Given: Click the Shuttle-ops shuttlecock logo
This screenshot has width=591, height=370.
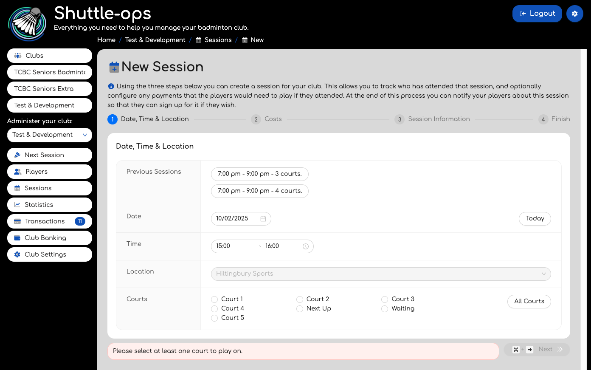Looking at the screenshot, I should pyautogui.click(x=28, y=24).
